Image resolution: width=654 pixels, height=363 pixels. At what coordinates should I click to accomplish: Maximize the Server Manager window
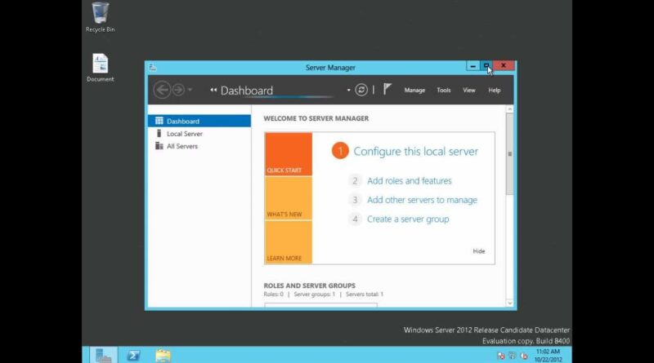(486, 66)
